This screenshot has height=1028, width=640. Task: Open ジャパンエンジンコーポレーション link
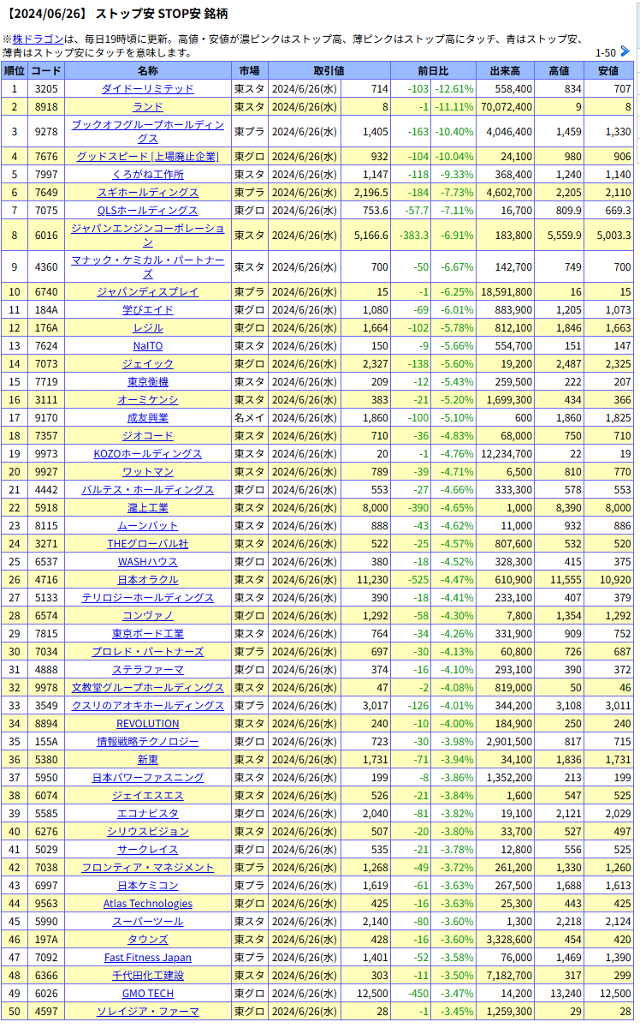pos(147,235)
